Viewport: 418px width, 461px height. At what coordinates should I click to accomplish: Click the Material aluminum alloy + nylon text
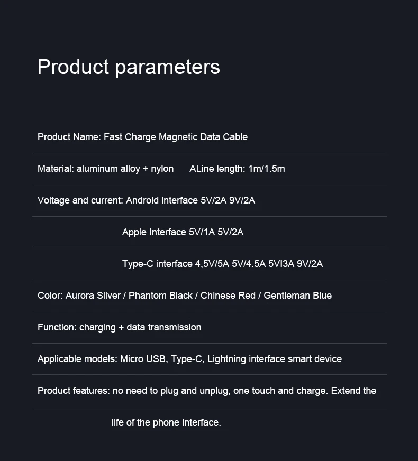pos(106,169)
